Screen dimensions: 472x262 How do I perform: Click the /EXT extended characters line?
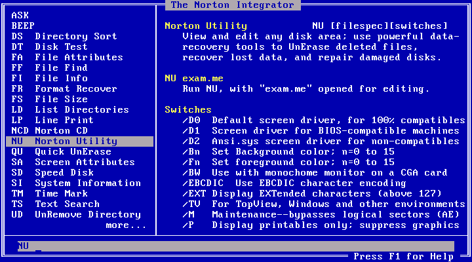pyautogui.click(x=312, y=194)
